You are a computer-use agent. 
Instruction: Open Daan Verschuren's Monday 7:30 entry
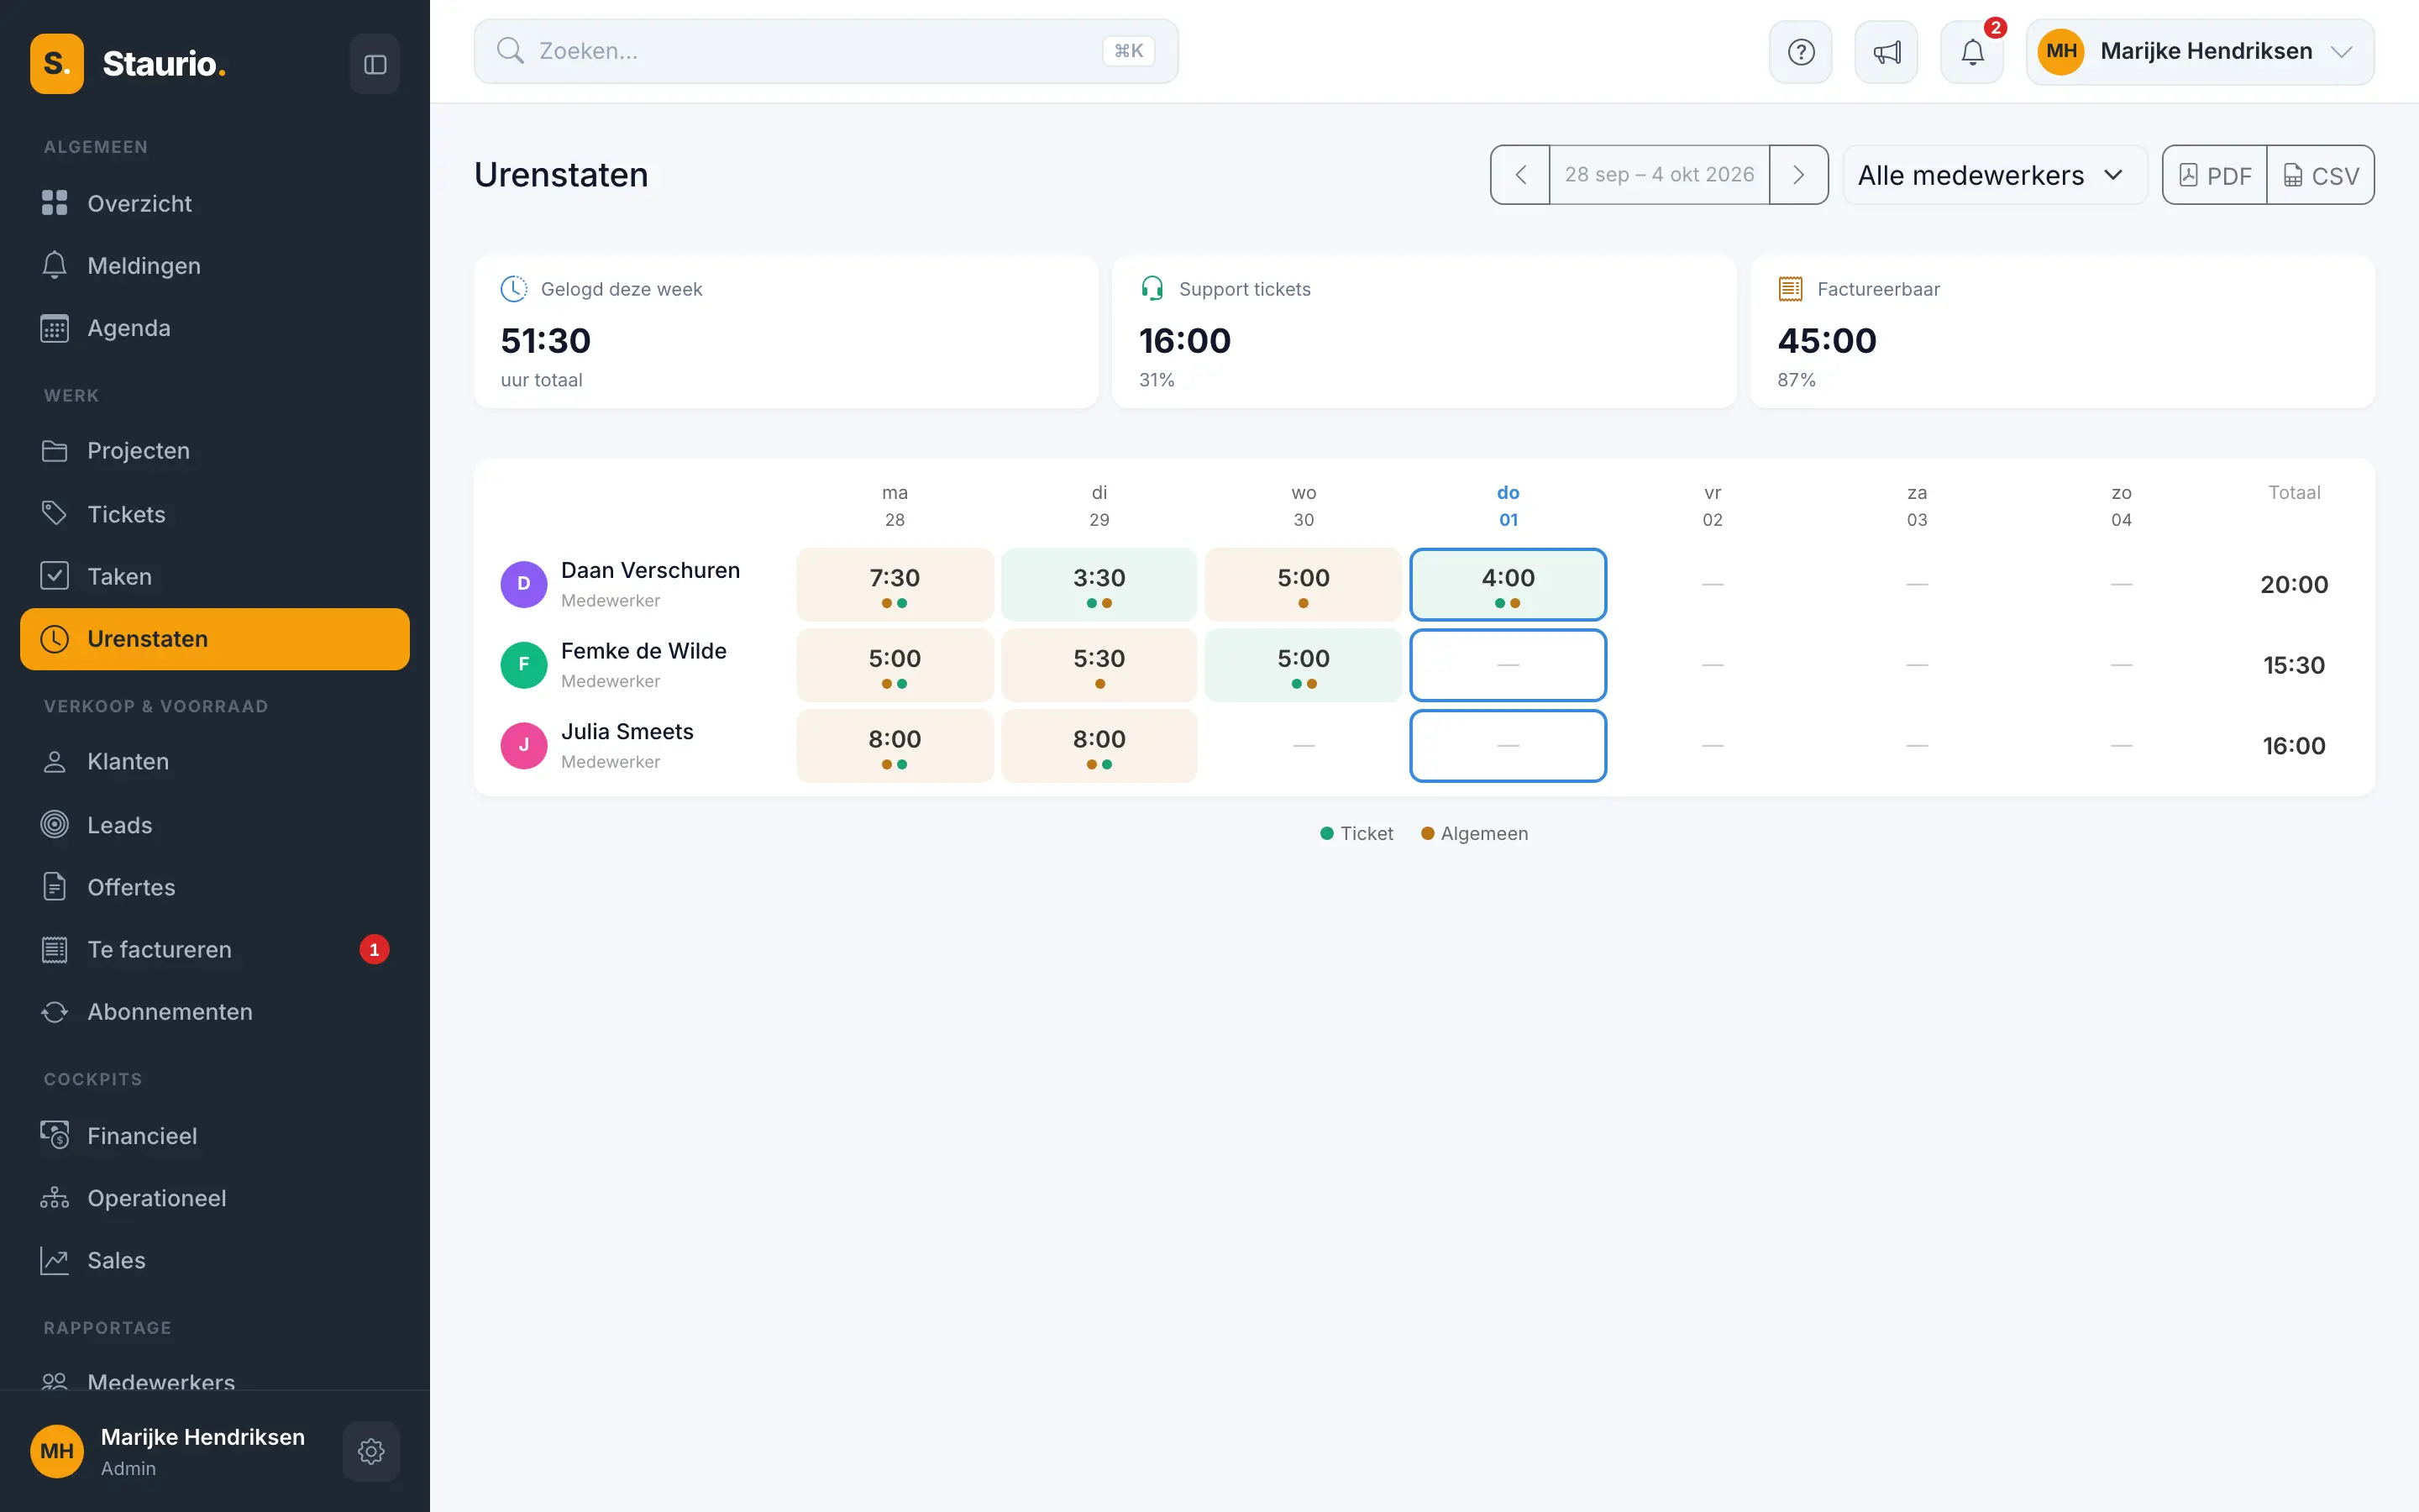895,584
